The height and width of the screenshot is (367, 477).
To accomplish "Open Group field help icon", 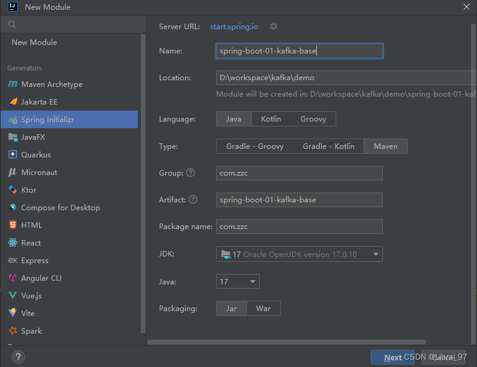I will tap(191, 173).
